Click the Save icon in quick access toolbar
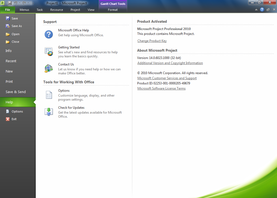 pyautogui.click(x=10, y=3)
